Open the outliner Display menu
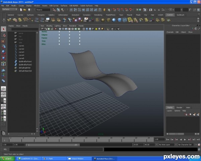The image size is (201, 161). coord(11,26)
